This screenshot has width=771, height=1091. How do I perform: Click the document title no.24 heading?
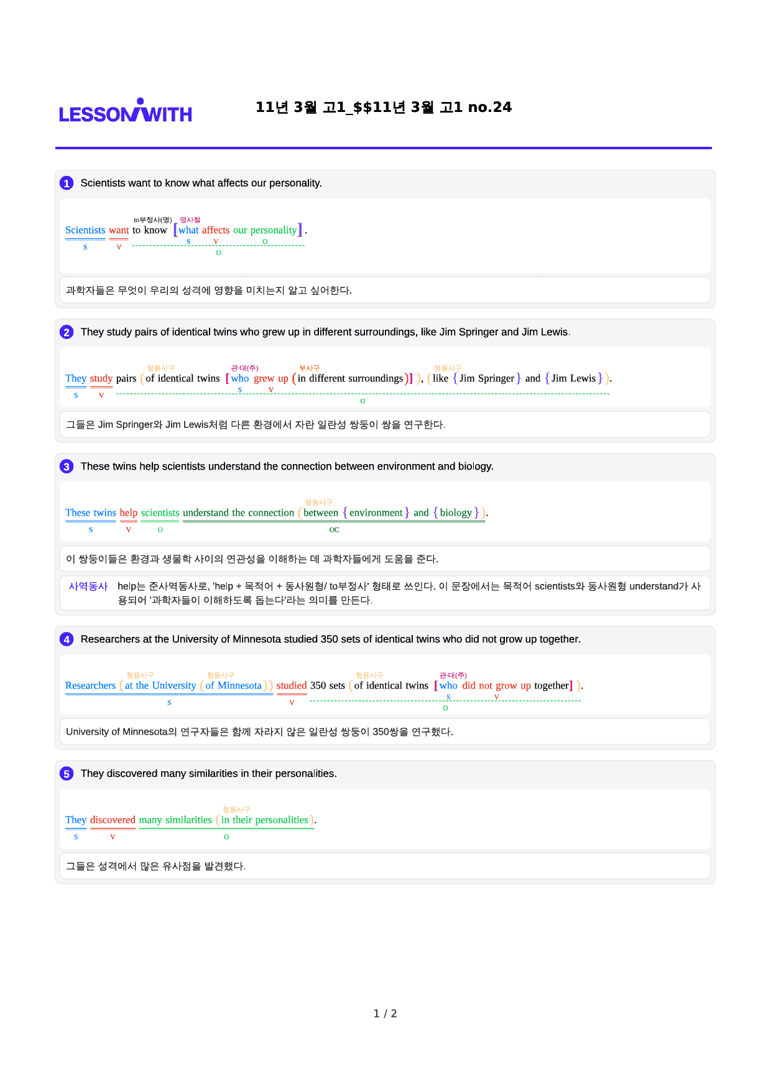(x=384, y=107)
